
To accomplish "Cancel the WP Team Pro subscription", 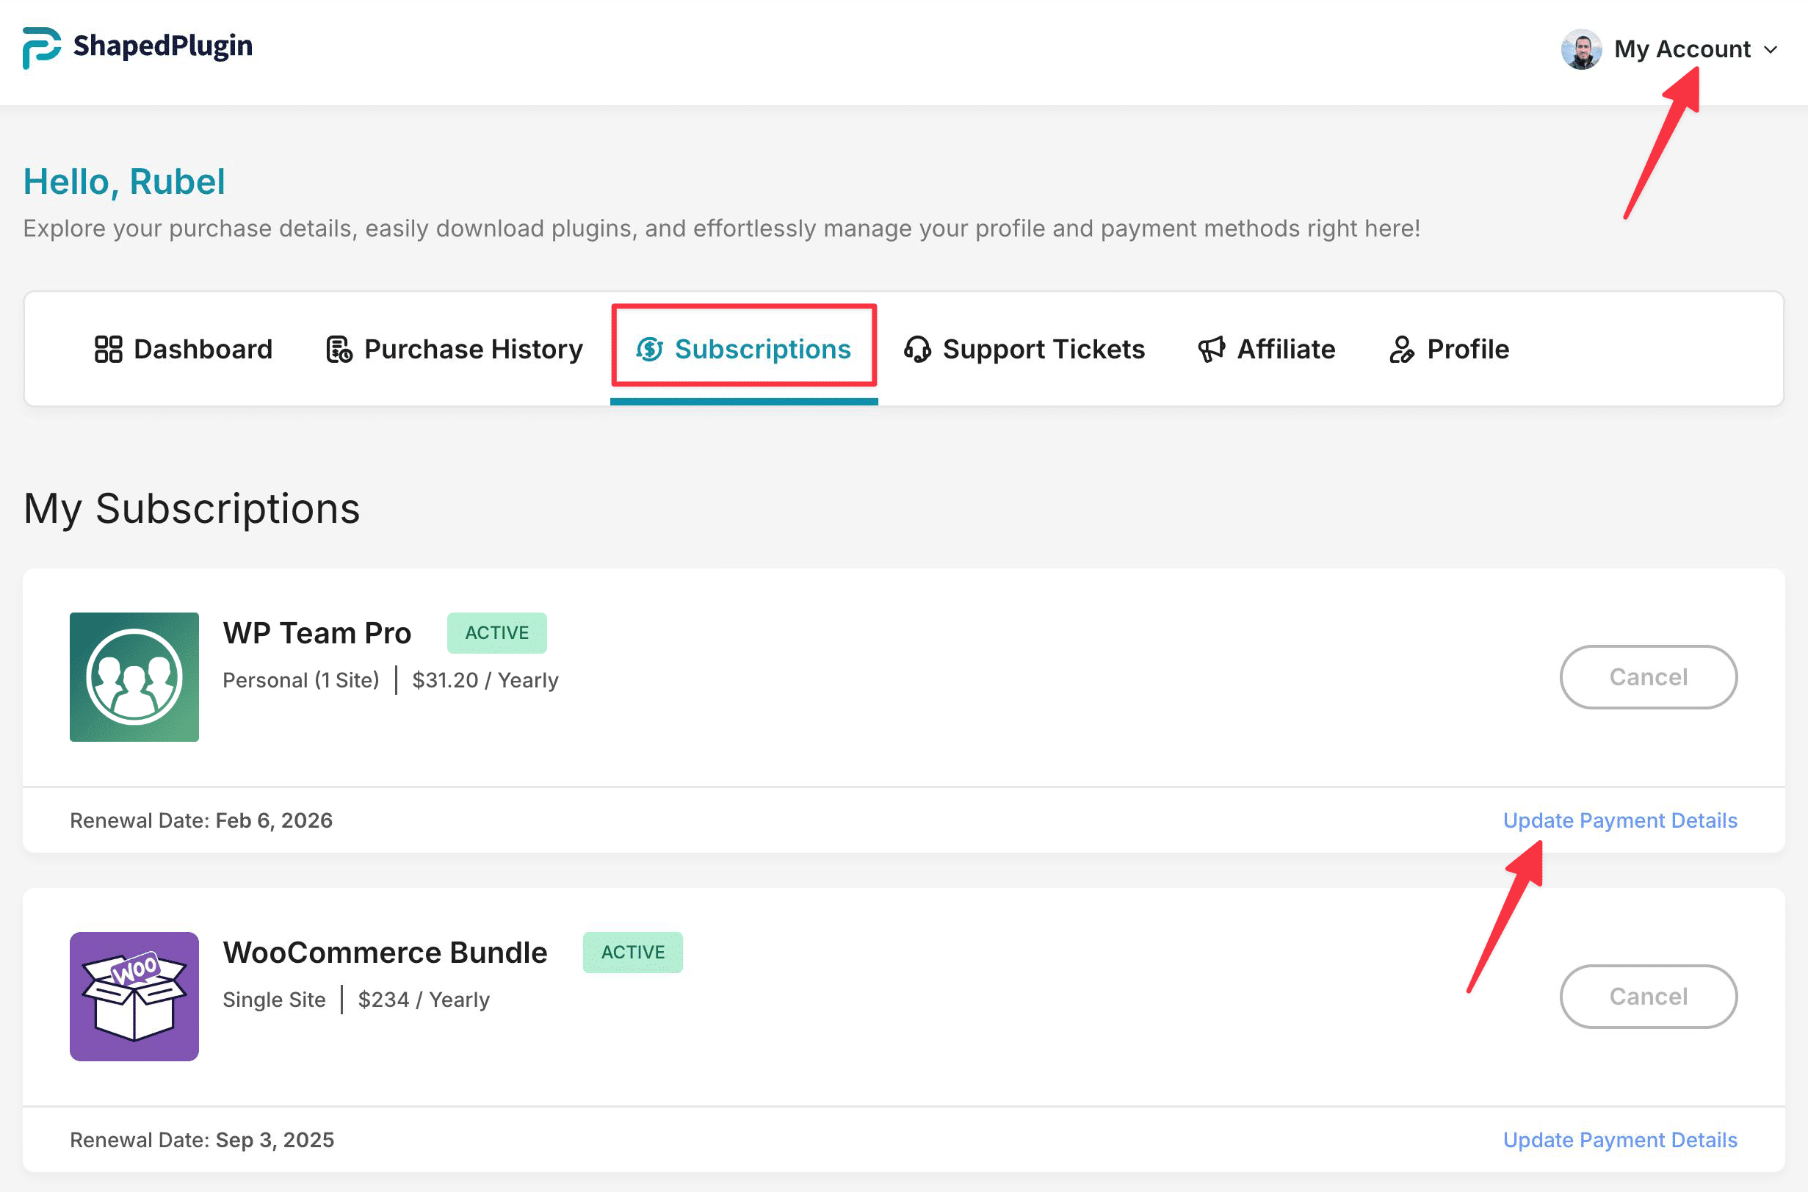I will click(x=1649, y=677).
